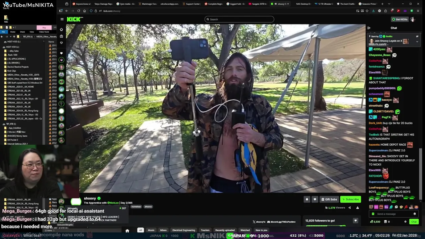Switch to the Seagate 30TB tab
Screen dimensions: 425x239
point(257,4)
